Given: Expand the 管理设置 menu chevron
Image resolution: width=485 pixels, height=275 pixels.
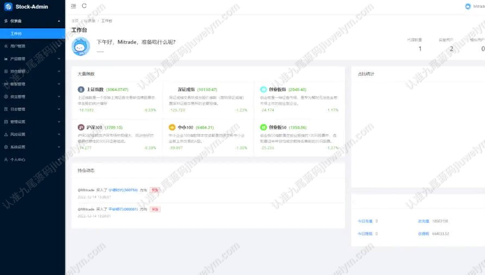Looking at the screenshot, I should pyautogui.click(x=59, y=122).
